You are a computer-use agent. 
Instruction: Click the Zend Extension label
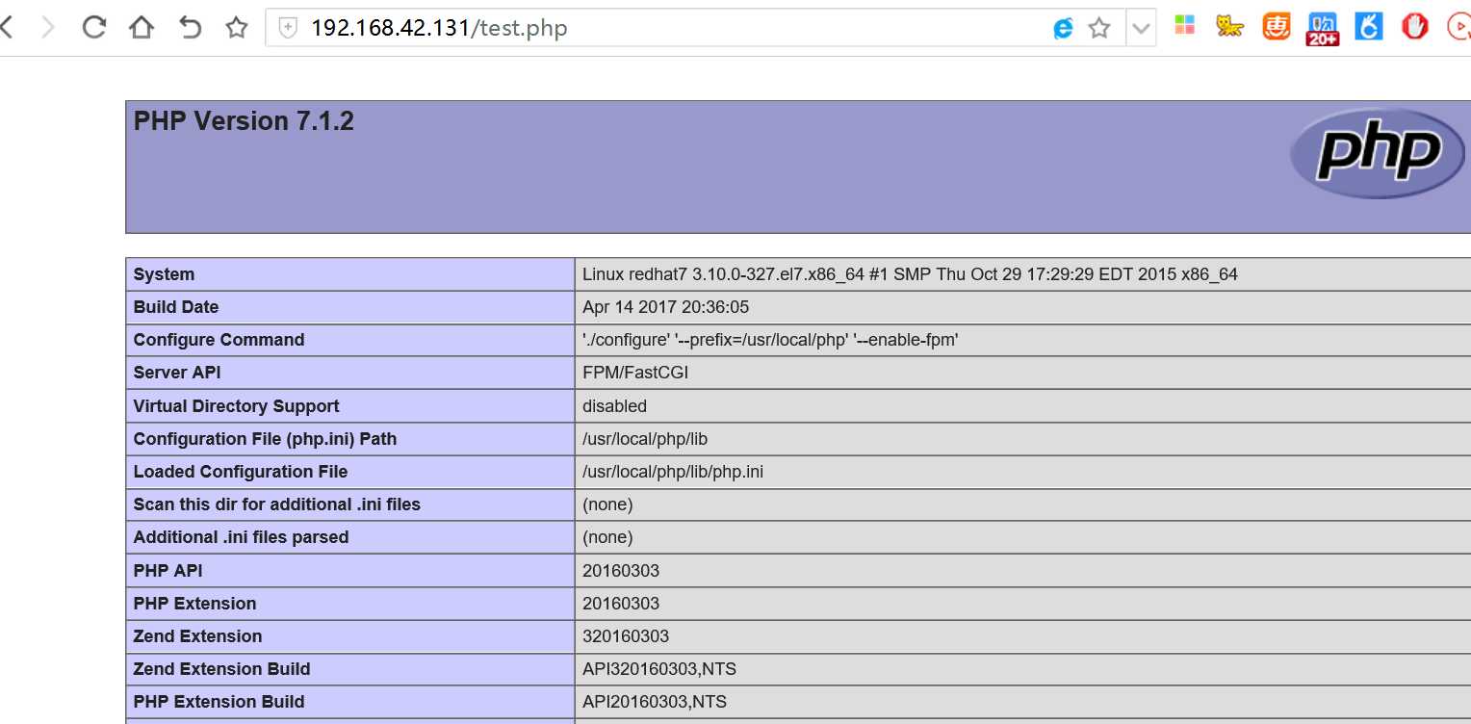point(197,636)
